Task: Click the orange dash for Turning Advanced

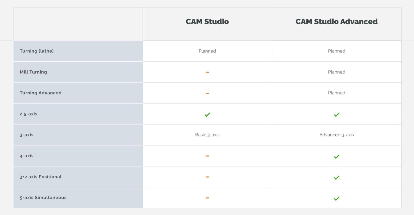Action: click(207, 93)
